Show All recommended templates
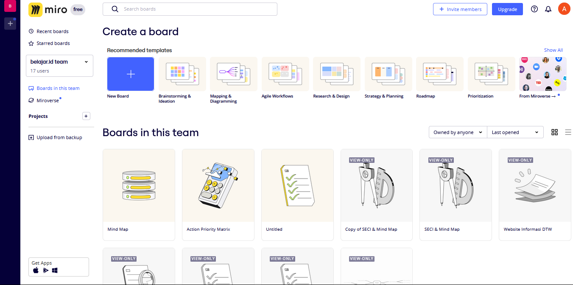The width and height of the screenshot is (573, 285). pos(553,50)
